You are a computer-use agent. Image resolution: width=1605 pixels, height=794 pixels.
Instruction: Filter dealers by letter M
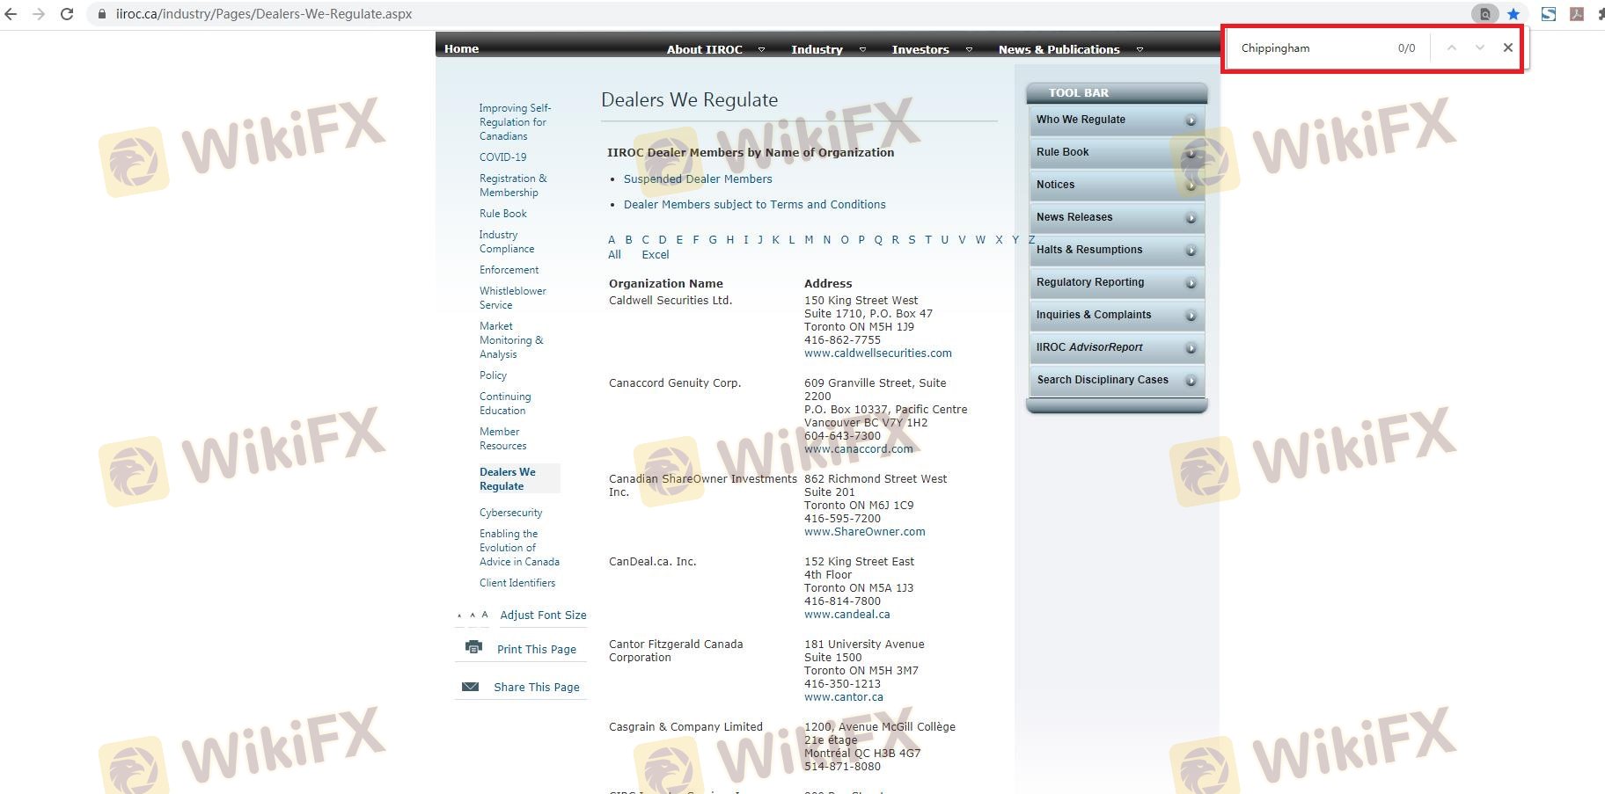[809, 240]
